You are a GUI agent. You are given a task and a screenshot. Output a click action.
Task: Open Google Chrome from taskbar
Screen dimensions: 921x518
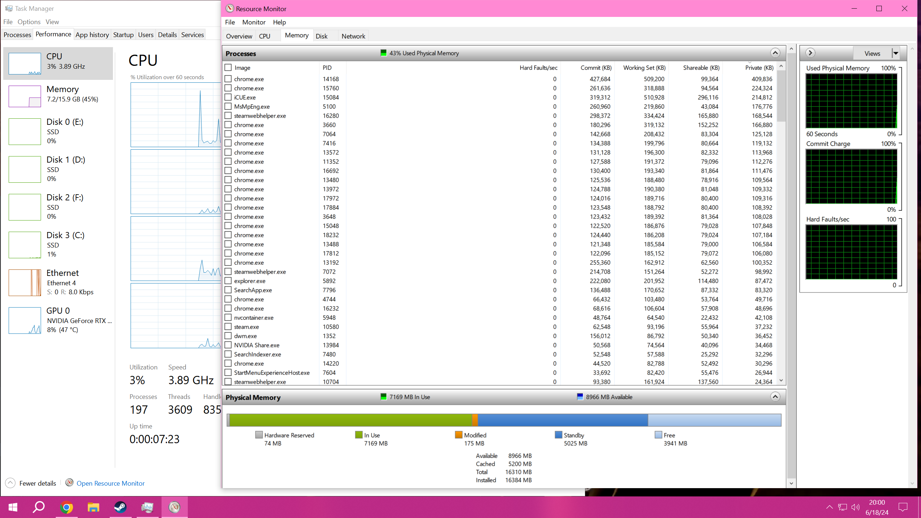pyautogui.click(x=66, y=507)
